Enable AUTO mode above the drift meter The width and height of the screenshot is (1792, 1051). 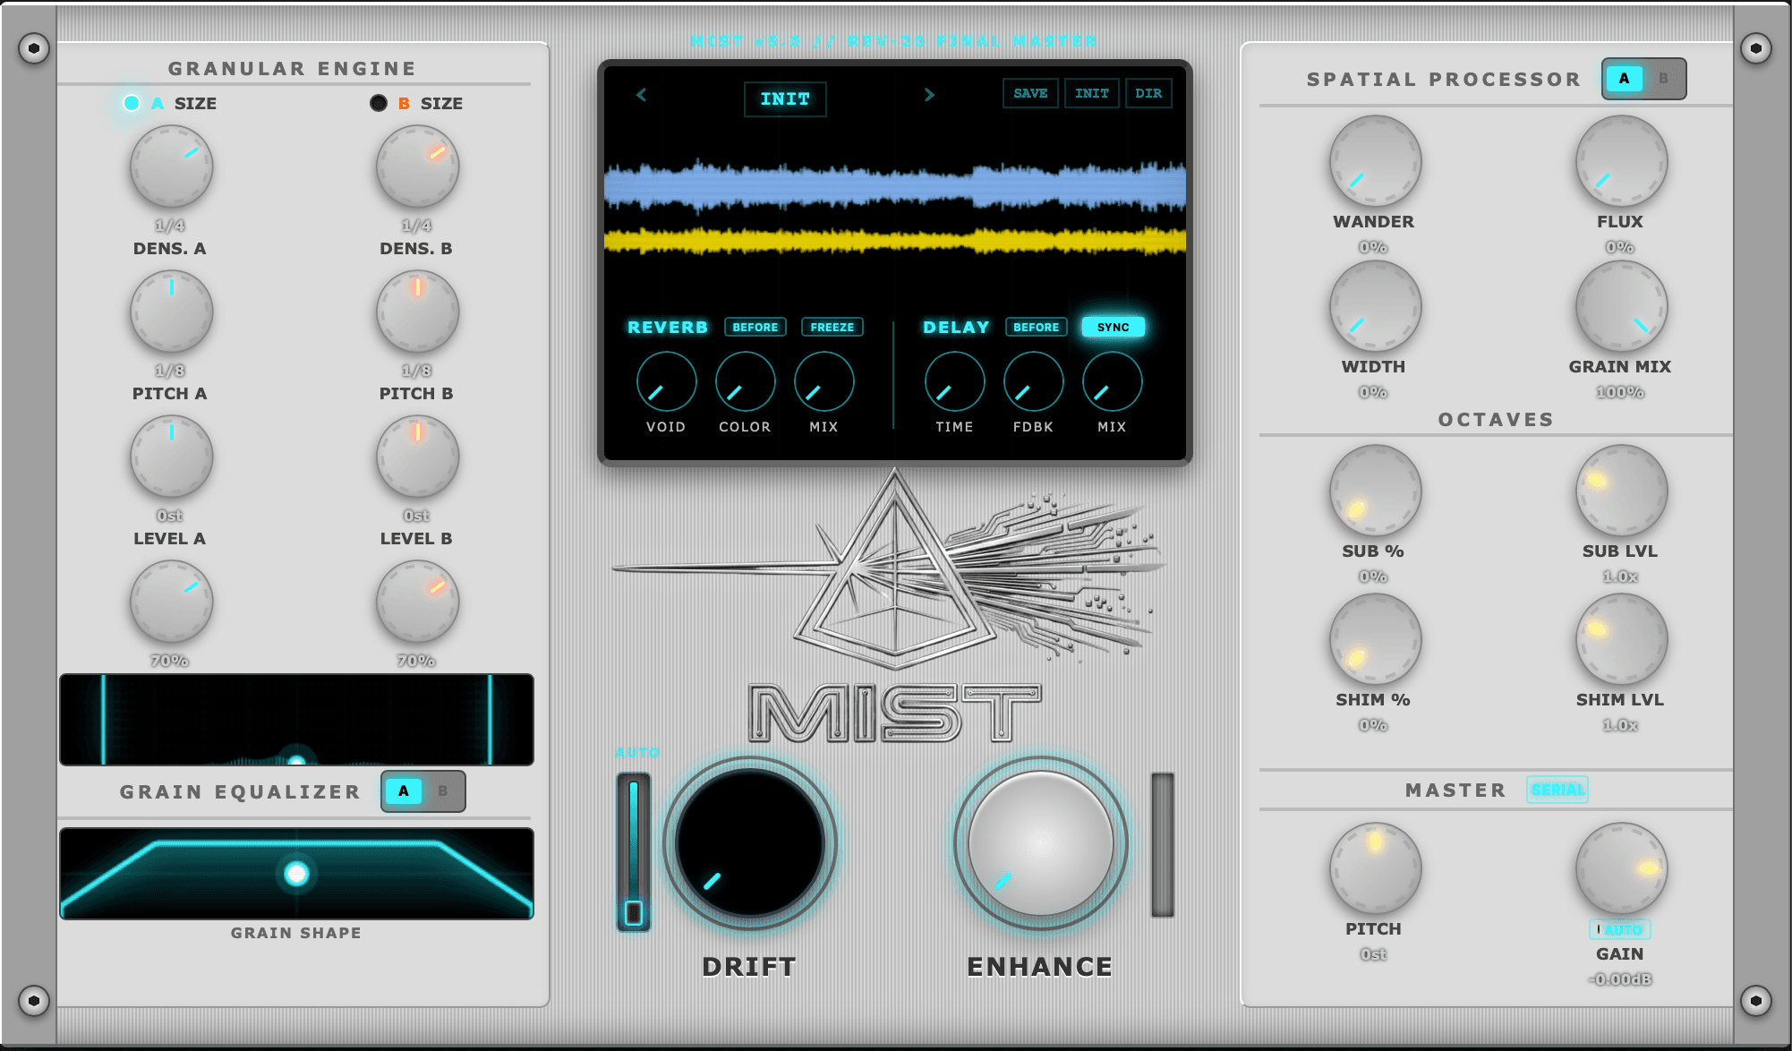pyautogui.click(x=637, y=753)
